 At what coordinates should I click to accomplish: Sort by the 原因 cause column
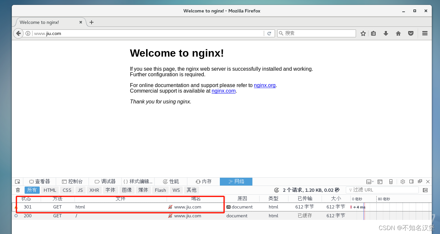coord(242,199)
